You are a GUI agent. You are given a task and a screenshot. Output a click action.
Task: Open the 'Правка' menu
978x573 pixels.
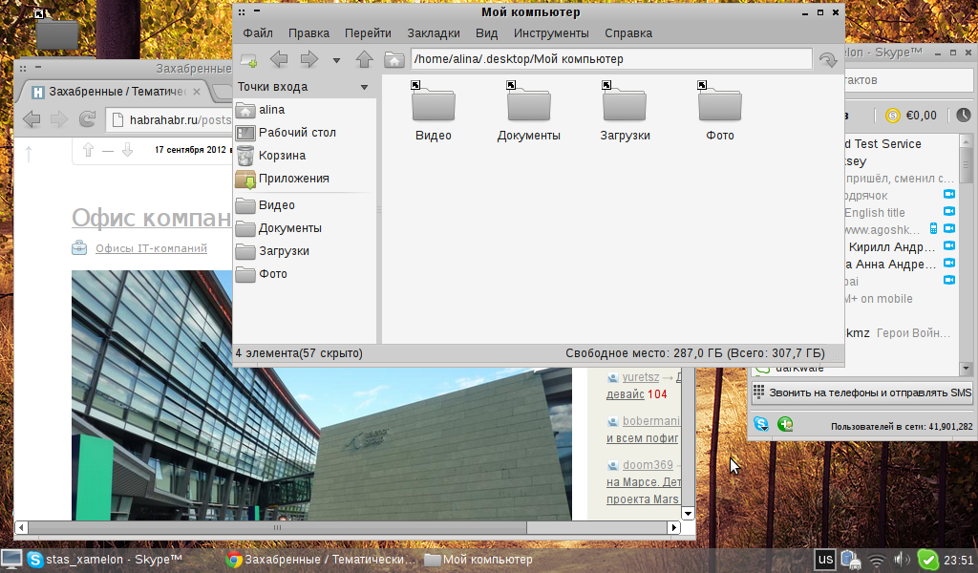click(x=308, y=33)
